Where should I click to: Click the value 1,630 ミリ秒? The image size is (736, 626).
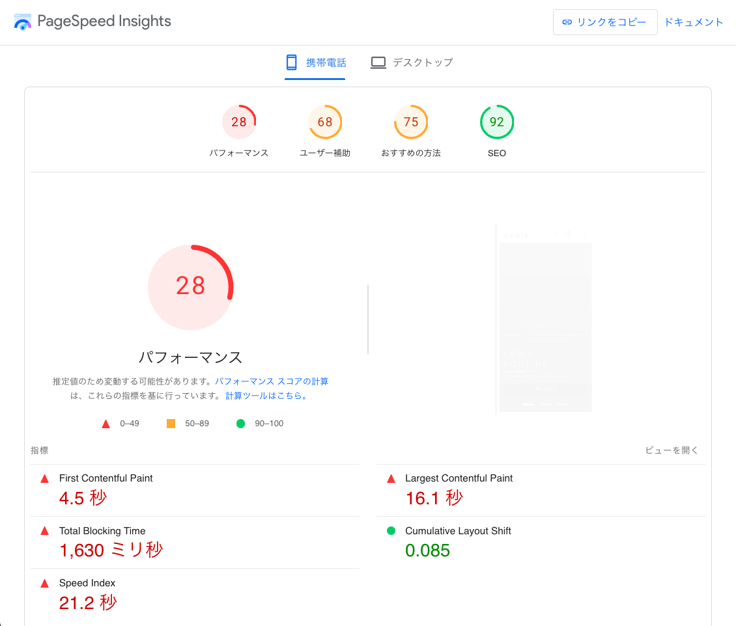[111, 550]
